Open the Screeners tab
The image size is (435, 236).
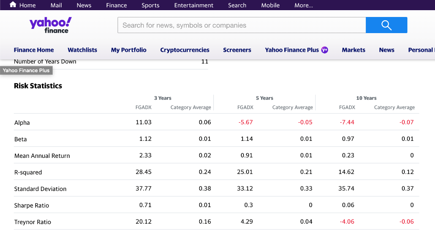click(237, 50)
